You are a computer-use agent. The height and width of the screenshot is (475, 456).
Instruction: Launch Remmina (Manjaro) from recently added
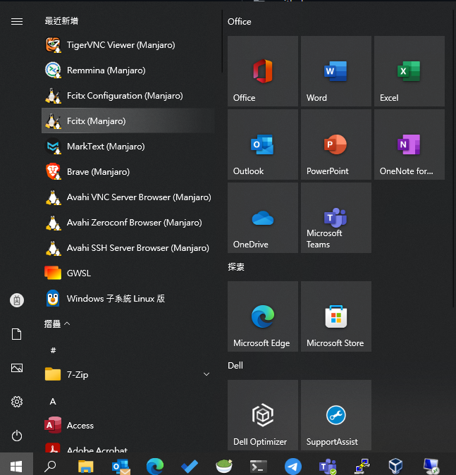pos(128,70)
